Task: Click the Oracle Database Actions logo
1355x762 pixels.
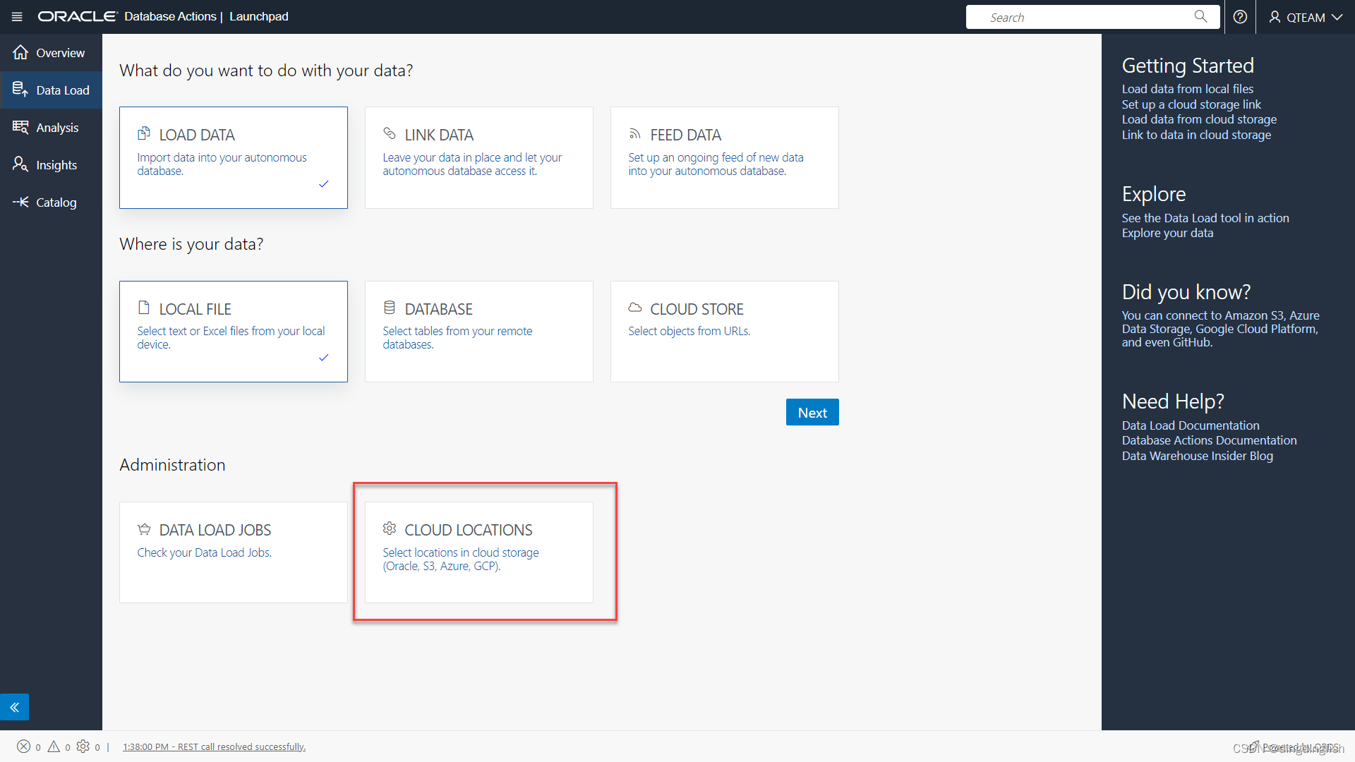Action: (76, 16)
